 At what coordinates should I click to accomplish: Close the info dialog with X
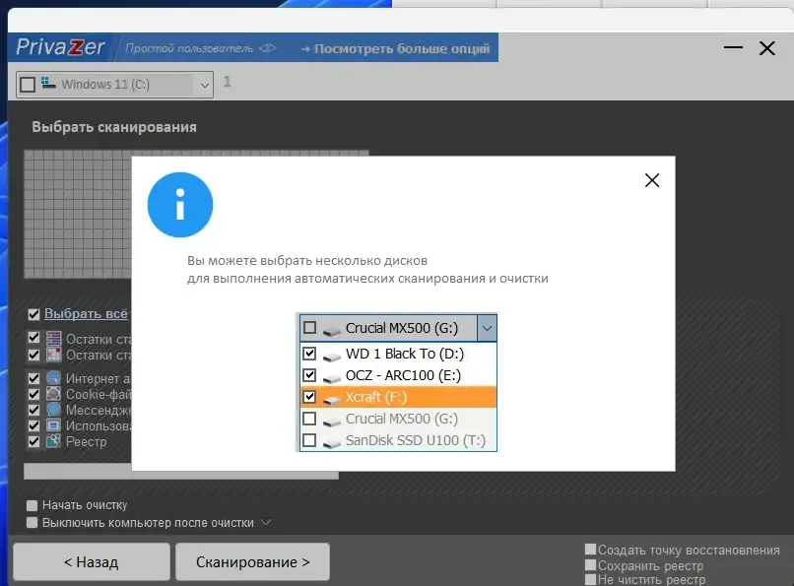click(x=652, y=180)
